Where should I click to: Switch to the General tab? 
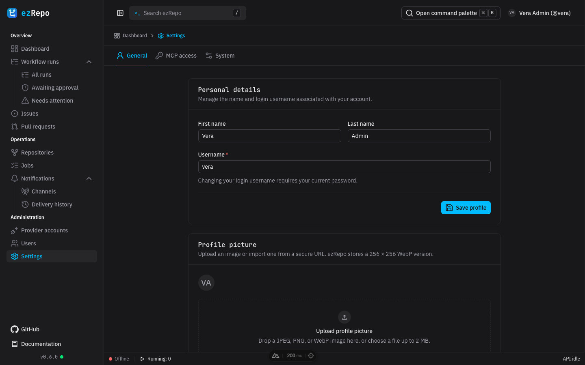coord(132,56)
